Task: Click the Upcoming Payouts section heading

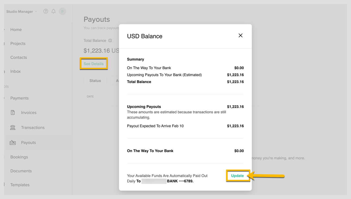Action: point(144,107)
